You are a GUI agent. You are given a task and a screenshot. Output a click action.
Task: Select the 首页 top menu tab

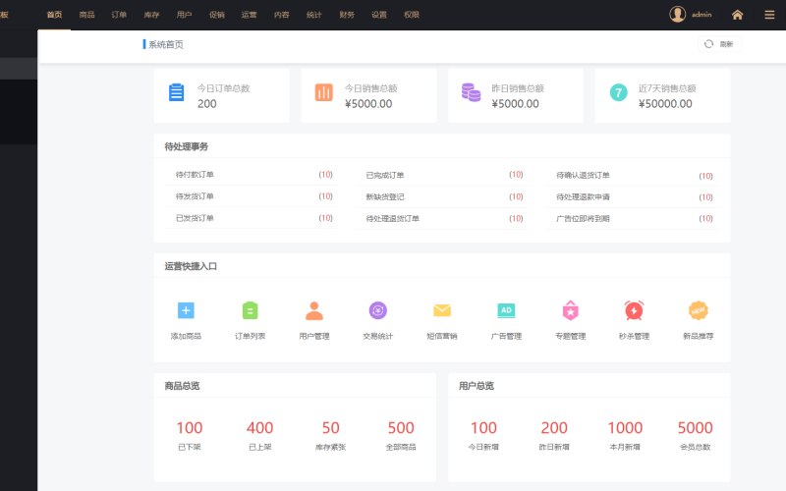(x=54, y=15)
